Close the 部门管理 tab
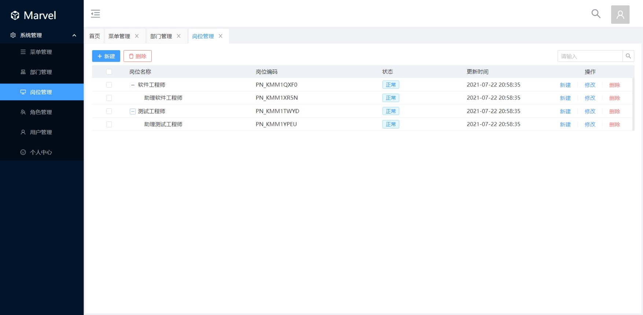 179,36
